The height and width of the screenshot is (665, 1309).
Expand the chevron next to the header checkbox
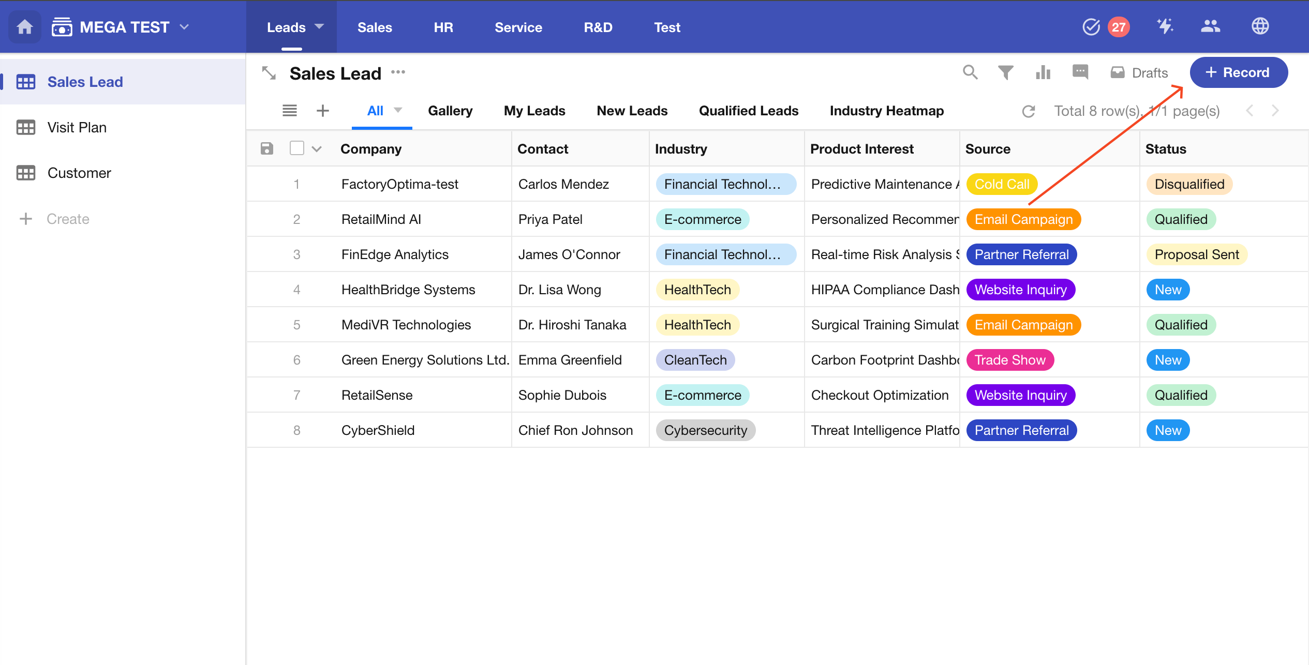pos(317,149)
